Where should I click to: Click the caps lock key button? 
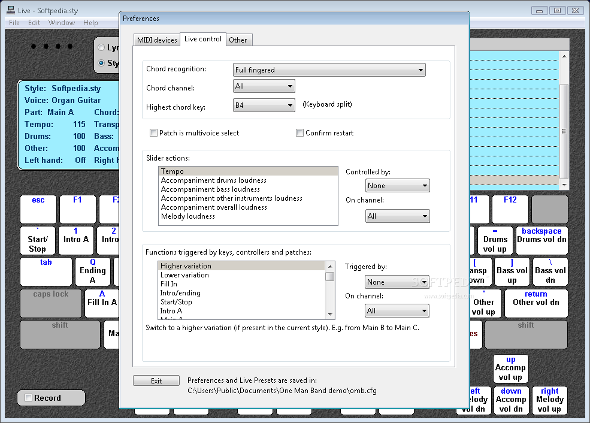pos(51,303)
